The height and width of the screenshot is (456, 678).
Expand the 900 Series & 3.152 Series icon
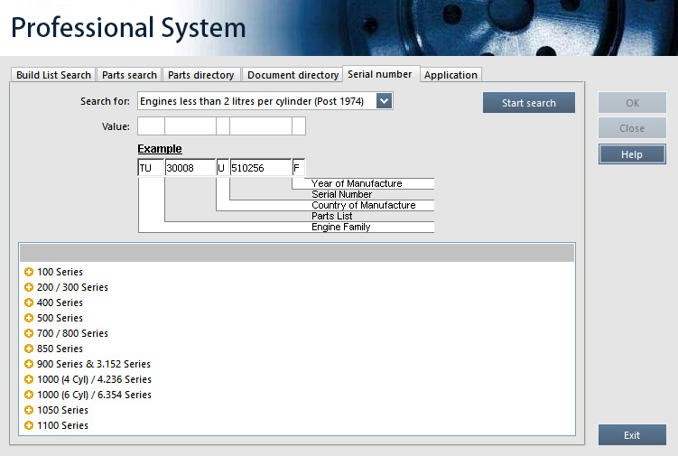[29, 364]
